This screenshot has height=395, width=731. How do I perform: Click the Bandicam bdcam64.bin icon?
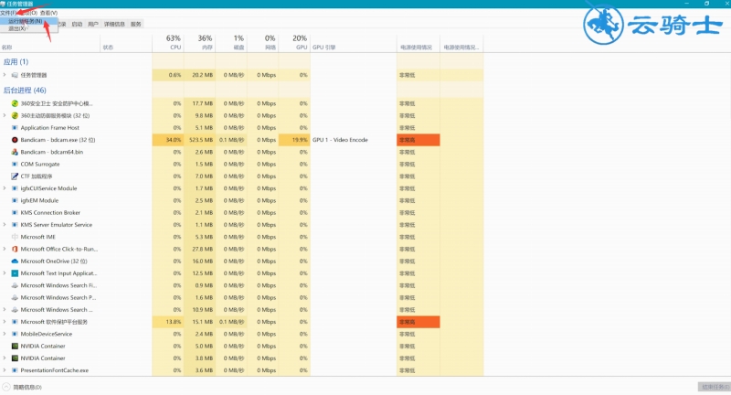[15, 152]
